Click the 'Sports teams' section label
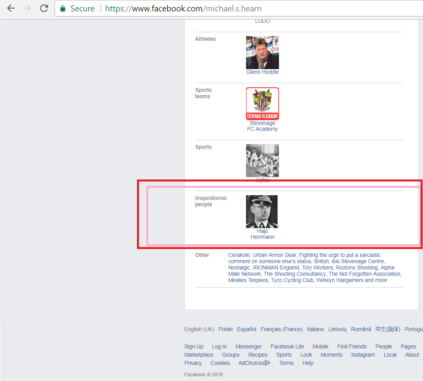This screenshot has height=381, width=423. coord(203,93)
